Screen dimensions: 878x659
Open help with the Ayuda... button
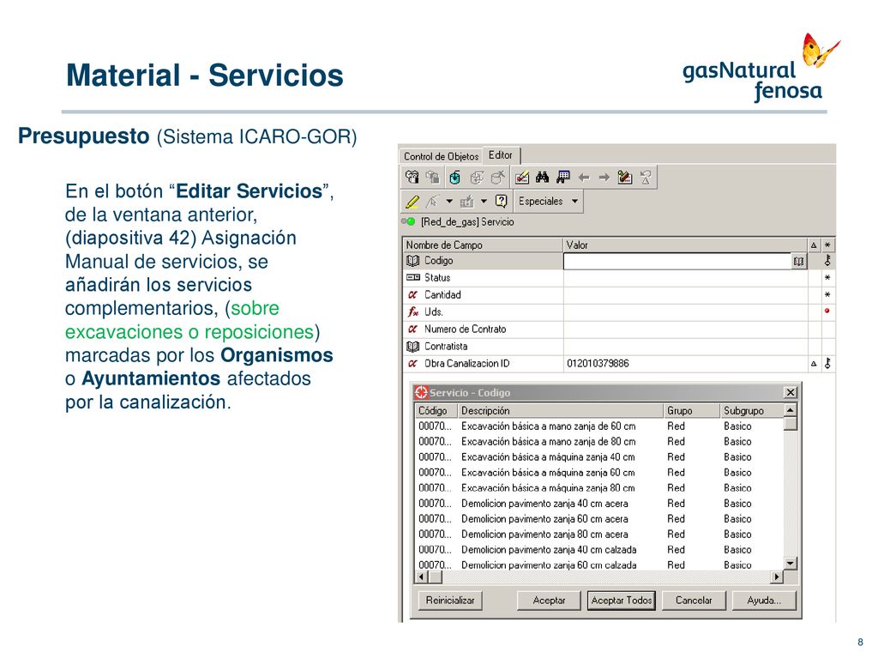(x=764, y=600)
